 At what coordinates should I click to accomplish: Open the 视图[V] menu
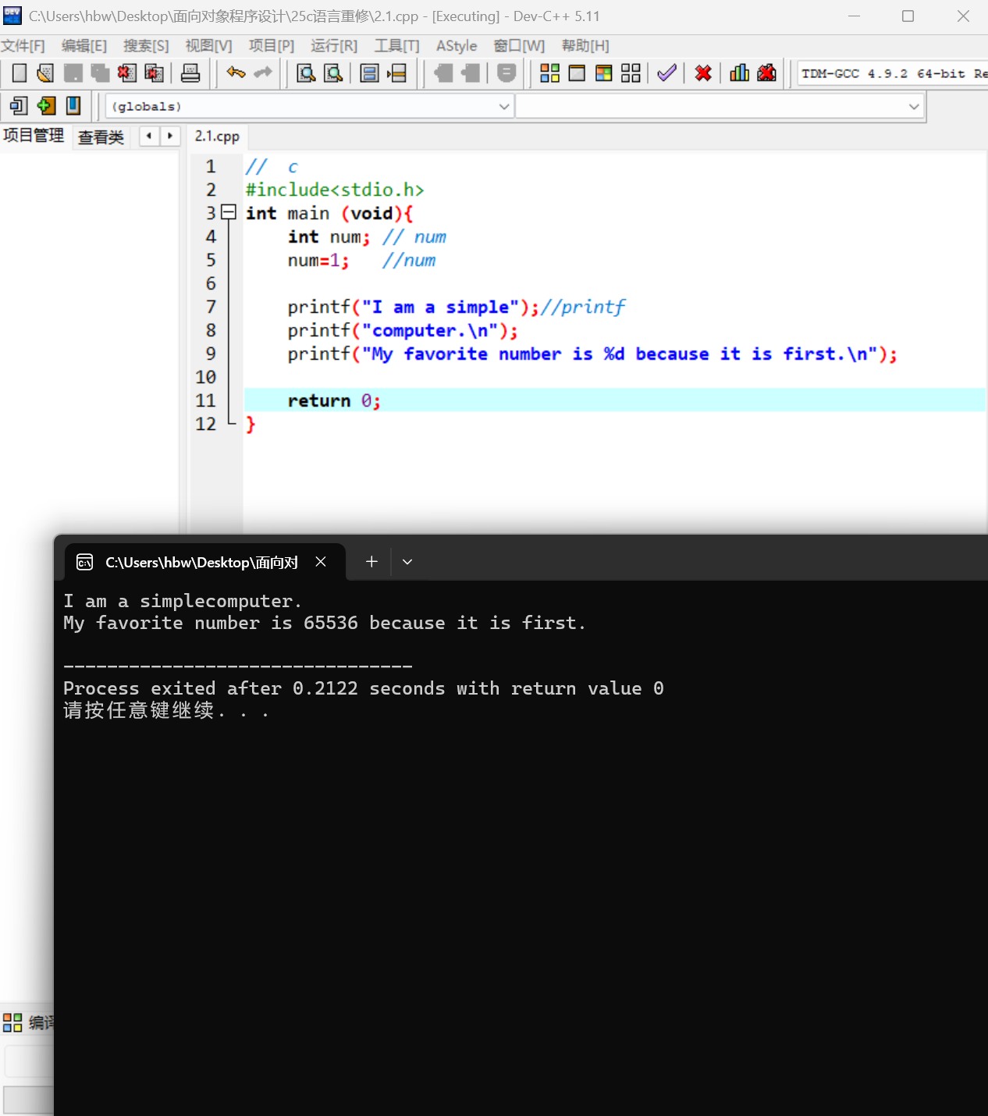[208, 46]
